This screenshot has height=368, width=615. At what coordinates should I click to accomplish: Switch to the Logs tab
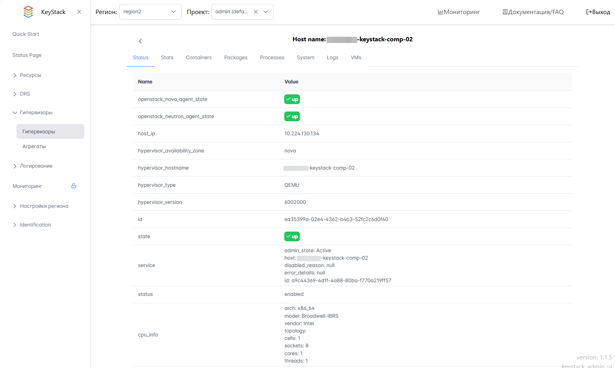coord(332,58)
